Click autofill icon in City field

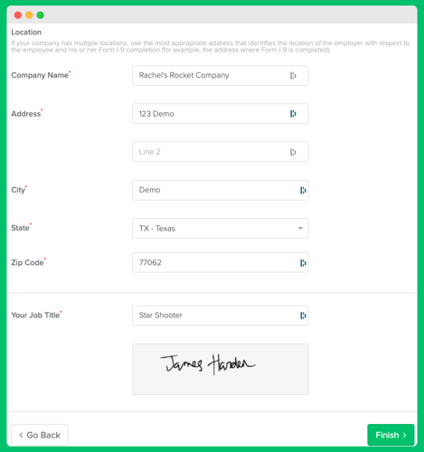click(x=303, y=190)
